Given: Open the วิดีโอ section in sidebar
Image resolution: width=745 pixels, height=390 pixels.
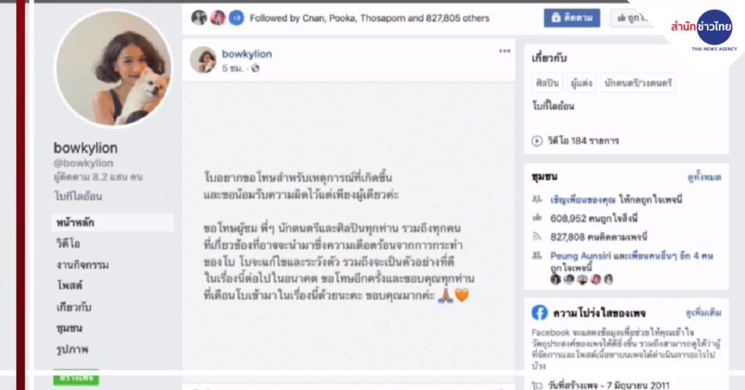Looking at the screenshot, I should coord(68,244).
